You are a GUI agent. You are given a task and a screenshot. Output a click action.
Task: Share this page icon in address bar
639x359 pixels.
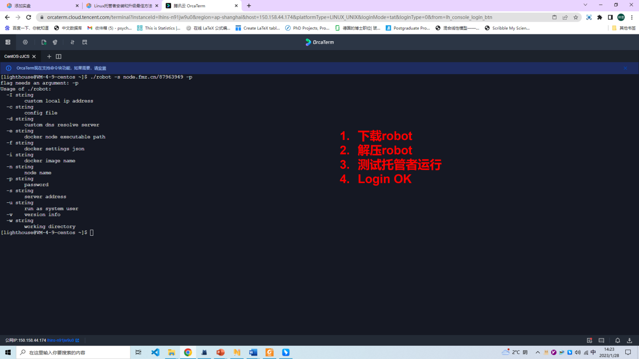[x=565, y=17]
